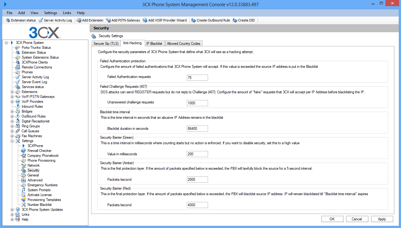Select Remote Connections in tree
The image size is (401, 228).
click(37, 67)
